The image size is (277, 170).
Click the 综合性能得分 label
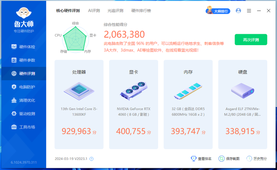point(115,24)
